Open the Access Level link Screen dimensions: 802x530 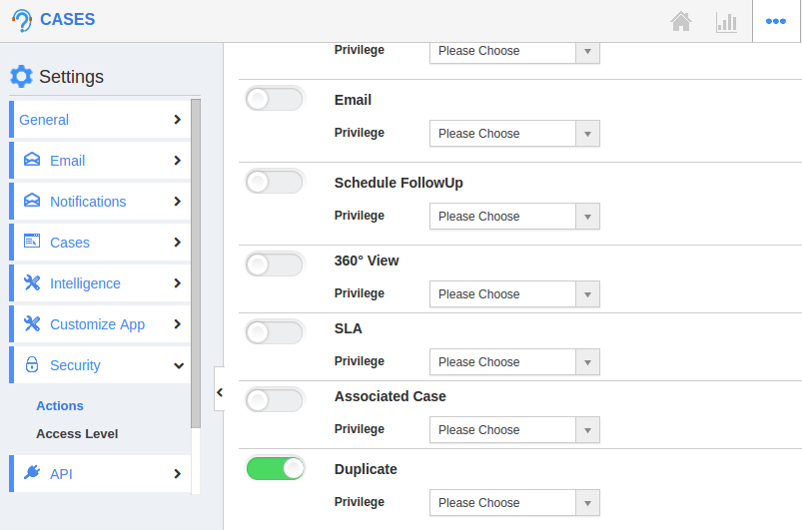77,433
